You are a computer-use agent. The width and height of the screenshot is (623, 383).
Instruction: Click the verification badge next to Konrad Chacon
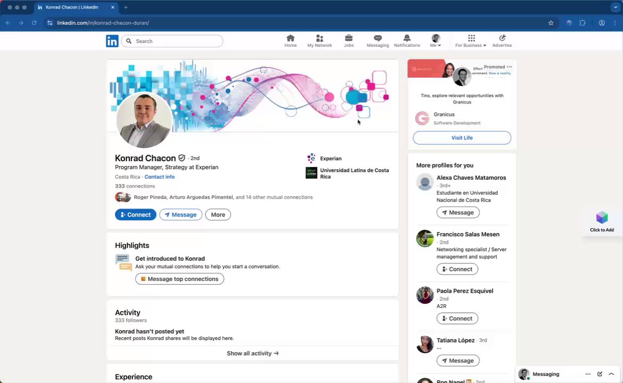pyautogui.click(x=182, y=158)
